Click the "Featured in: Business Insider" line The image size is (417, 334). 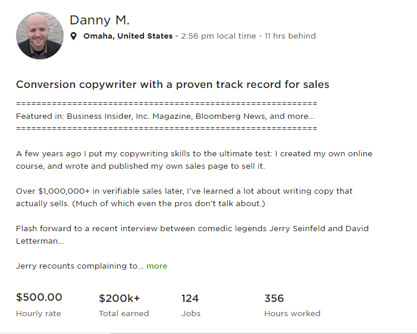coord(165,116)
